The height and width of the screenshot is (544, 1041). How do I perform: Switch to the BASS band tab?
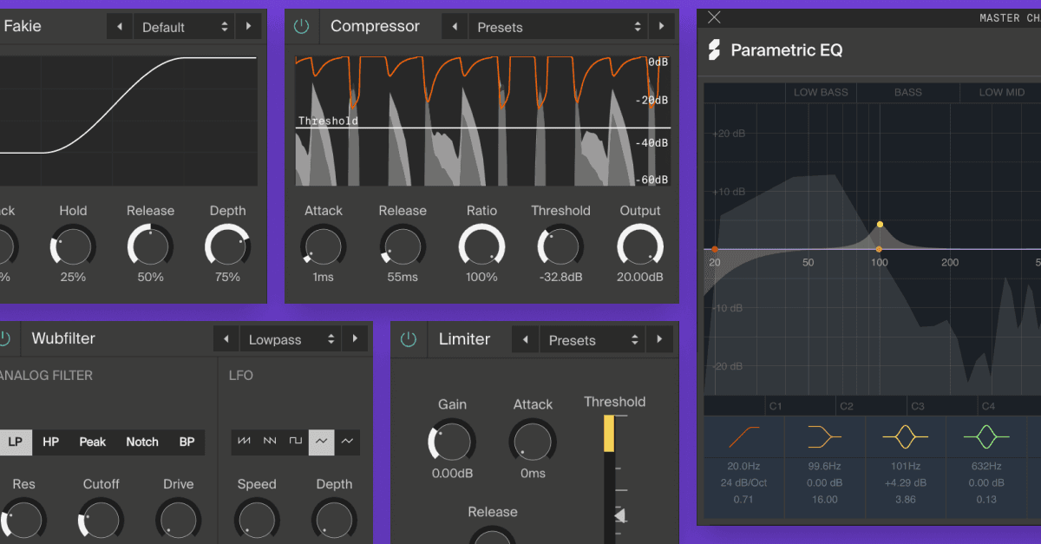tap(907, 92)
